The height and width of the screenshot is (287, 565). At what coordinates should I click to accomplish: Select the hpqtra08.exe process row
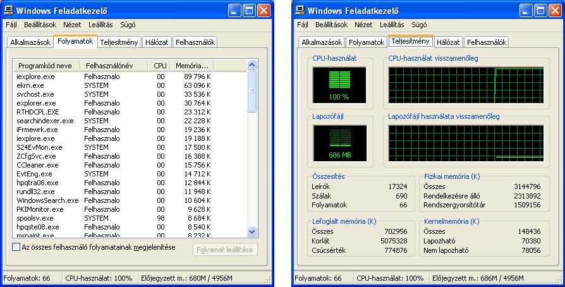130,183
